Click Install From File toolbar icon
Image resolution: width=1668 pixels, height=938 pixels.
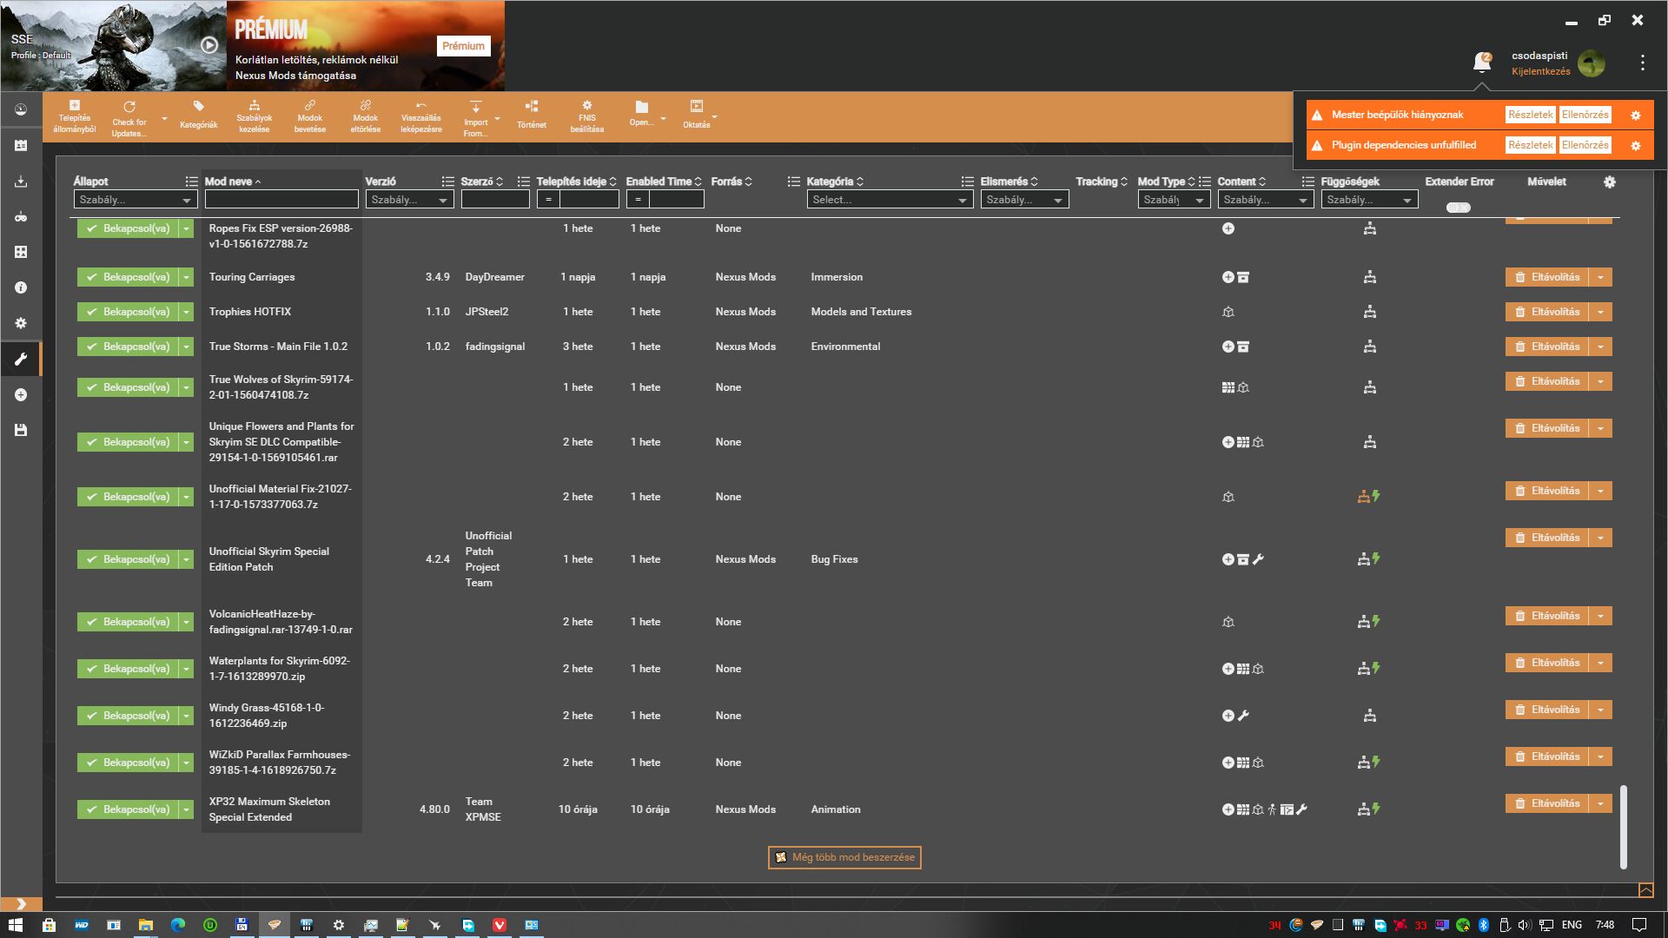(74, 116)
